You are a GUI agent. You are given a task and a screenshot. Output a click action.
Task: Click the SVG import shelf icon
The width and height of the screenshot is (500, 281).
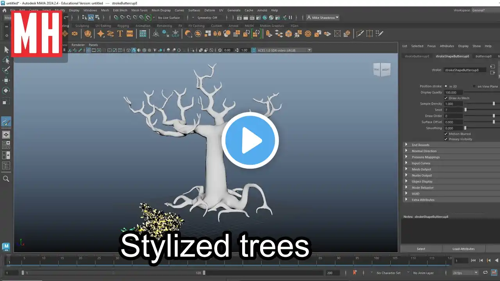tap(130, 34)
